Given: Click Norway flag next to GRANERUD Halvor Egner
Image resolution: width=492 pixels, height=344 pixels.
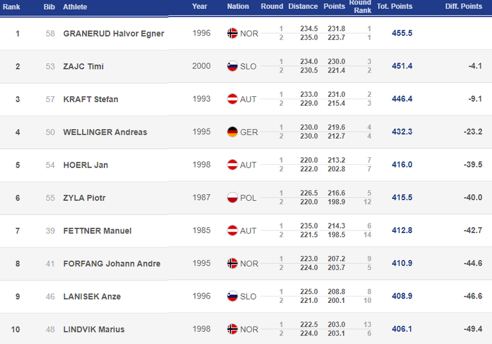Looking at the screenshot, I should (232, 33).
